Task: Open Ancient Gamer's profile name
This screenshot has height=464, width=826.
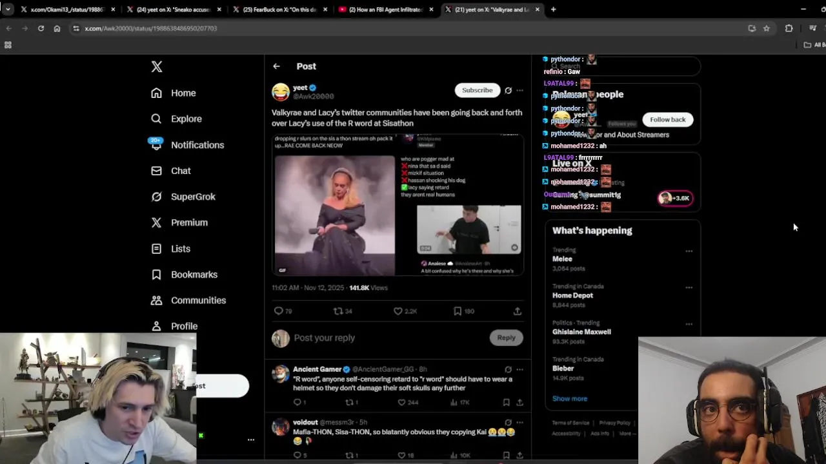Action: click(317, 369)
